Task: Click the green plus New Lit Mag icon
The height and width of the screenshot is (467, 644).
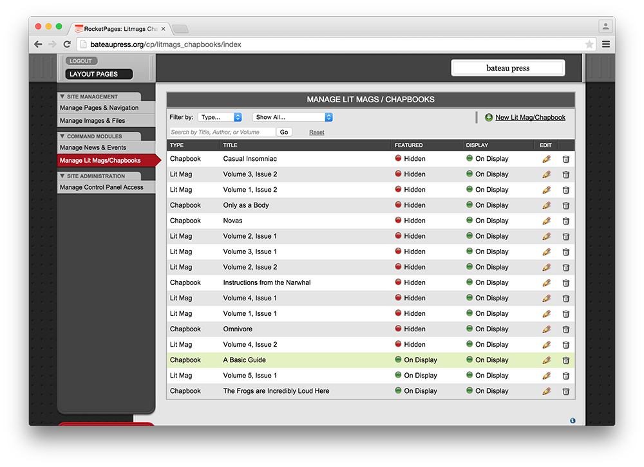Action: click(x=489, y=118)
